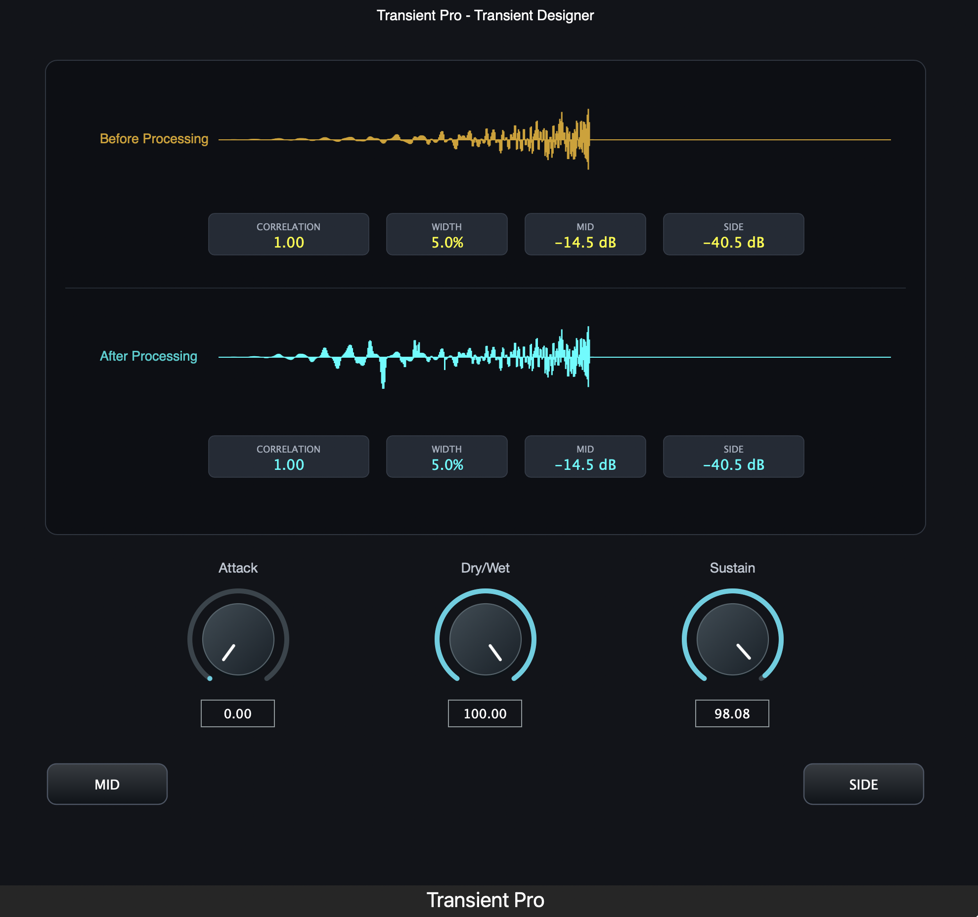The image size is (978, 917).
Task: Select the Dry/Wet value field showing 100.00
Action: click(485, 713)
